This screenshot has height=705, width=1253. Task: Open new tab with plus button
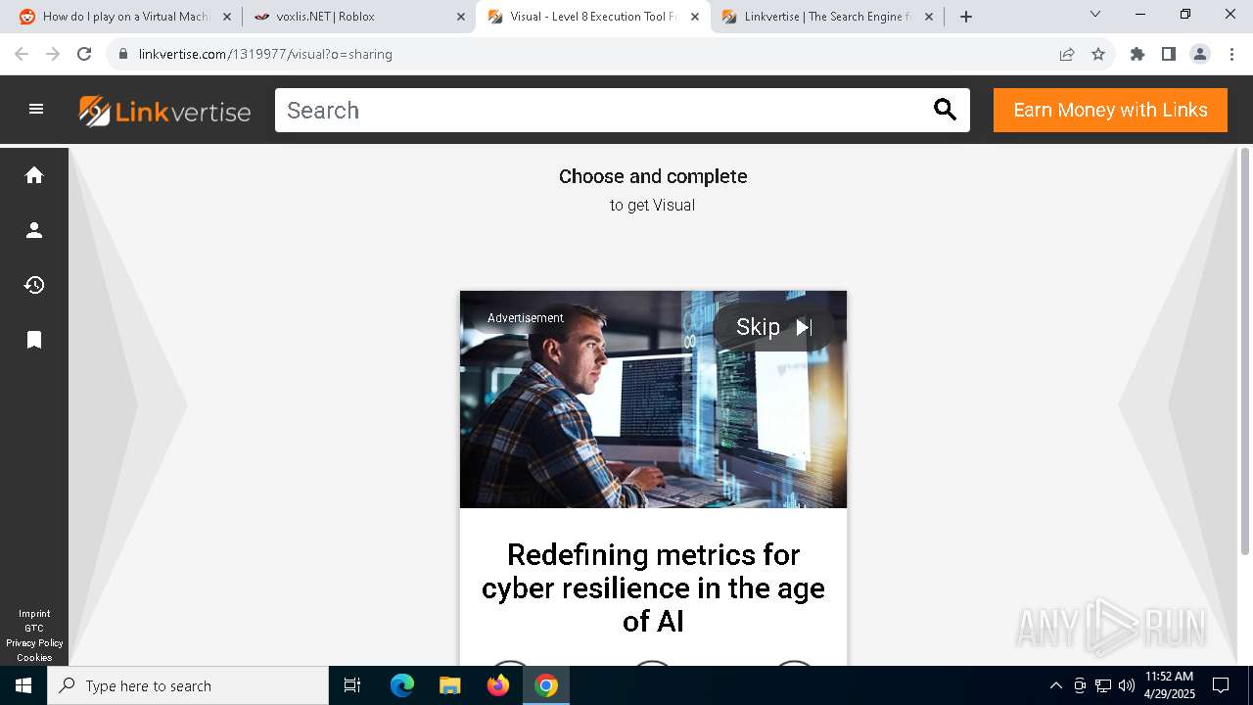tap(966, 17)
